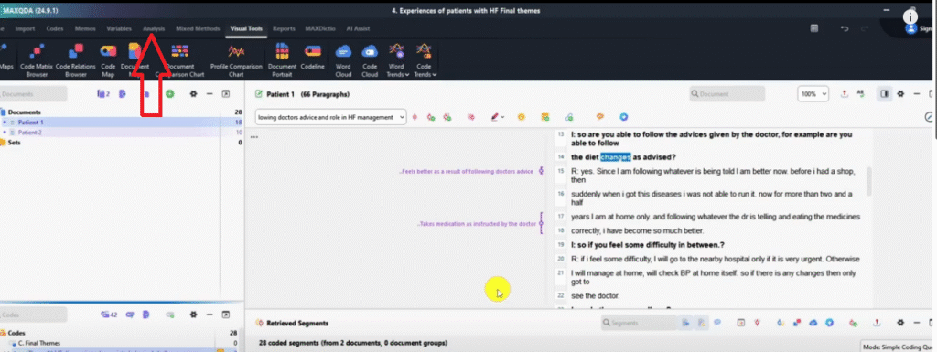
Task: Expand the Word Trends dropdown arrow
Action: tap(407, 75)
